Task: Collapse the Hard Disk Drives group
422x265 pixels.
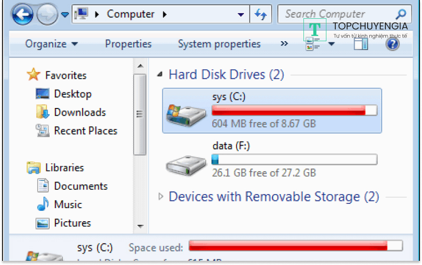Action: [160, 75]
